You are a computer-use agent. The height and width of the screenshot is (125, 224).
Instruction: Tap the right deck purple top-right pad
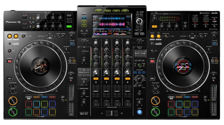[x=195, y=104]
